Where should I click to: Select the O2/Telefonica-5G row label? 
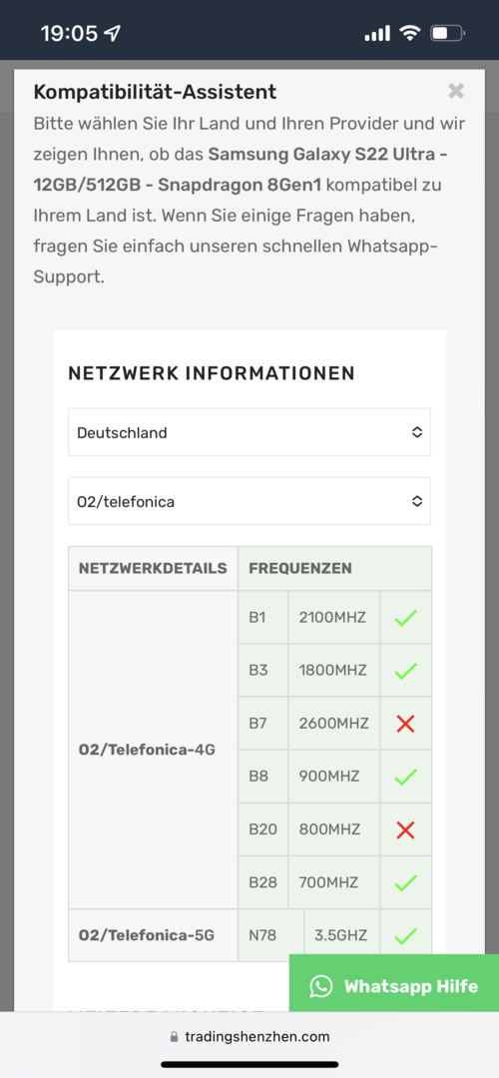pos(147,935)
